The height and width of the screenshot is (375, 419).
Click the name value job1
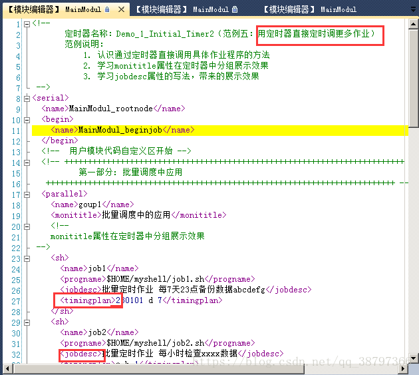tap(97, 268)
